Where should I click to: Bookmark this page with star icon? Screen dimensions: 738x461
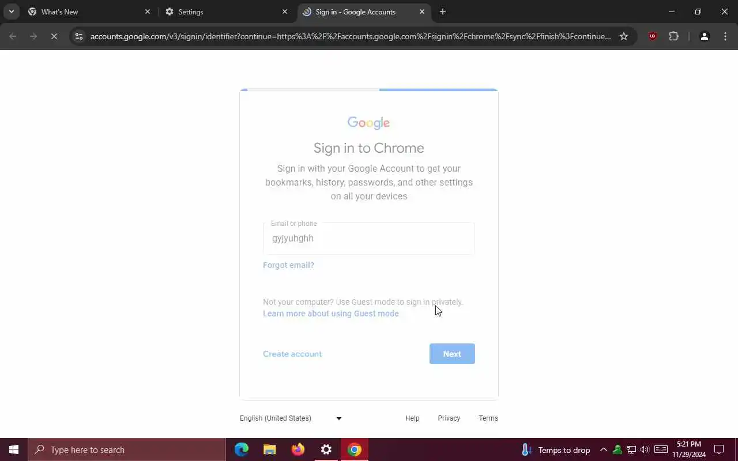(x=623, y=36)
